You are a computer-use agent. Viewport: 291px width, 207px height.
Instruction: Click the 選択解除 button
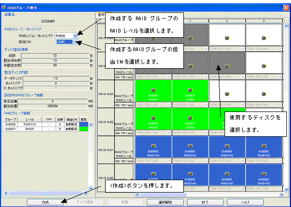(165, 202)
